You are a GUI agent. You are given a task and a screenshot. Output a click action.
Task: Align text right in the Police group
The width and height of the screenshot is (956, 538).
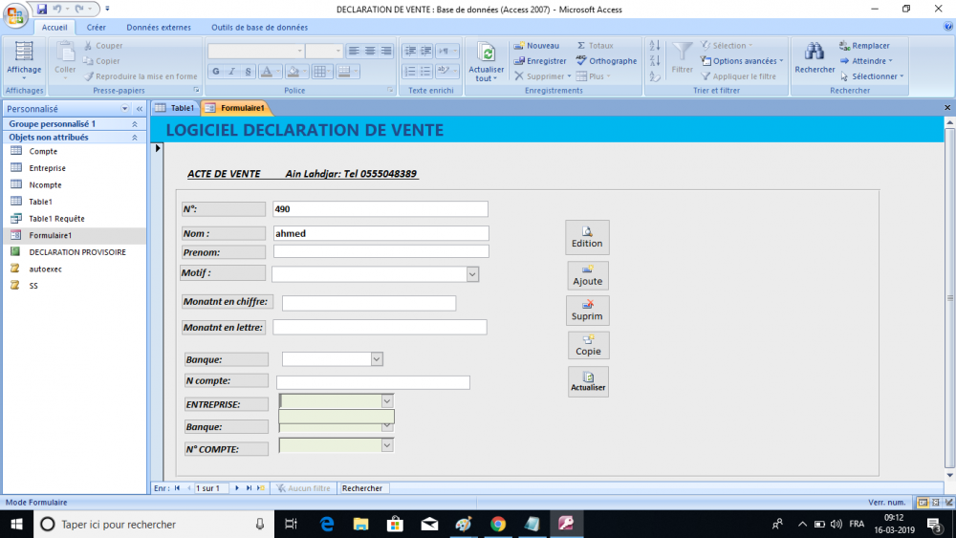click(x=386, y=52)
